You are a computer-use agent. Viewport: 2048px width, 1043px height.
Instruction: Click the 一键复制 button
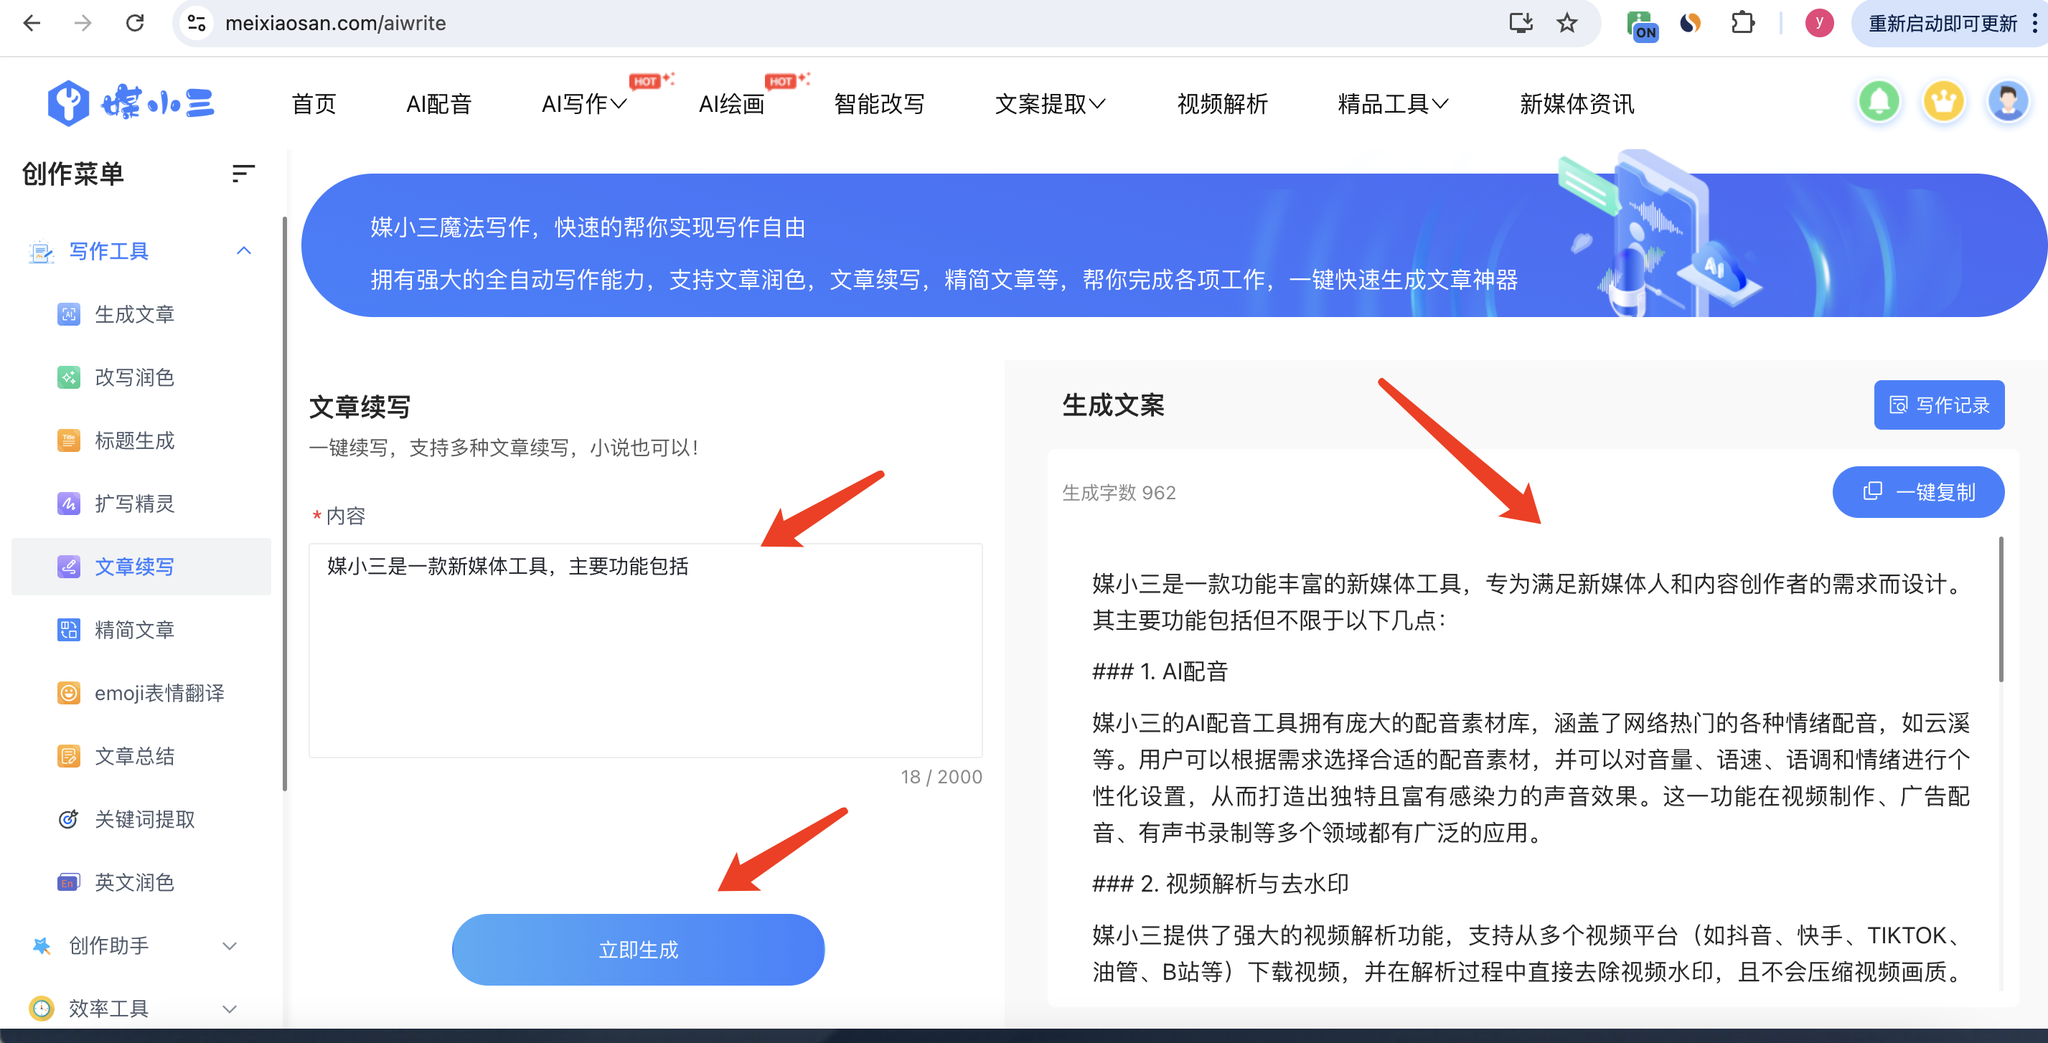[1917, 492]
